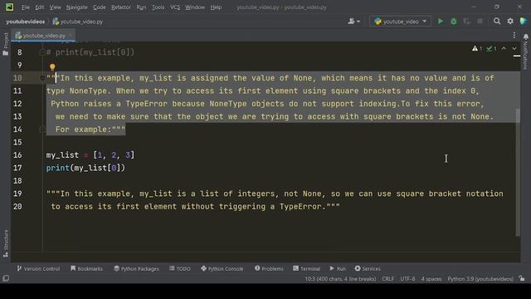This screenshot has width=531, height=299.
Task: Change 4 spaces indent setting
Action: tap(431, 279)
